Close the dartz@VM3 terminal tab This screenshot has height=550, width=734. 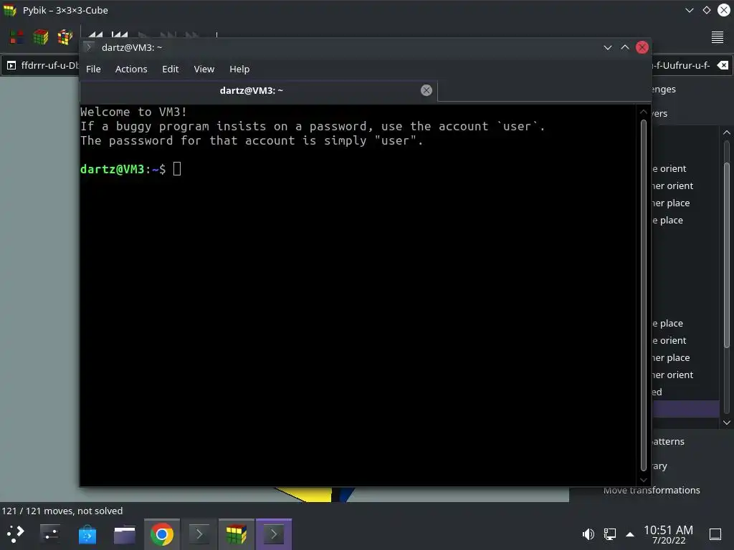[426, 90]
